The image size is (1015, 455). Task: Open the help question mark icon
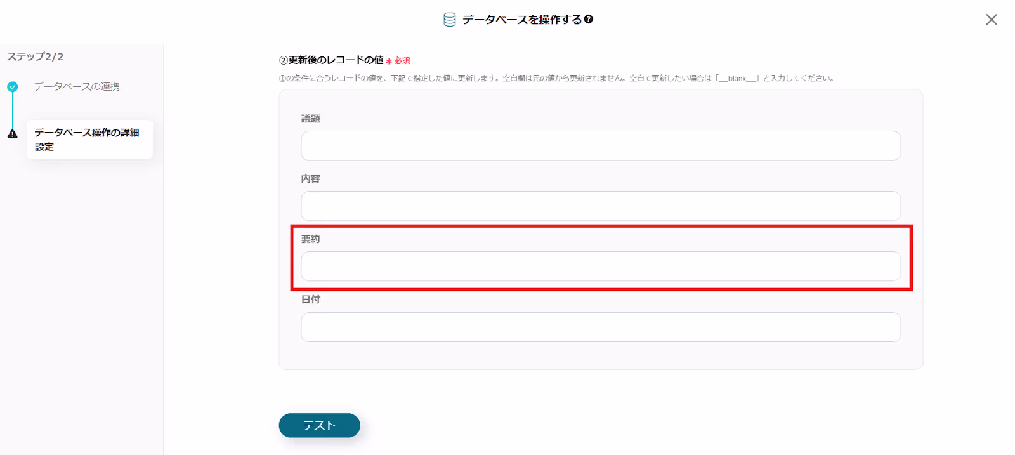pyautogui.click(x=589, y=20)
